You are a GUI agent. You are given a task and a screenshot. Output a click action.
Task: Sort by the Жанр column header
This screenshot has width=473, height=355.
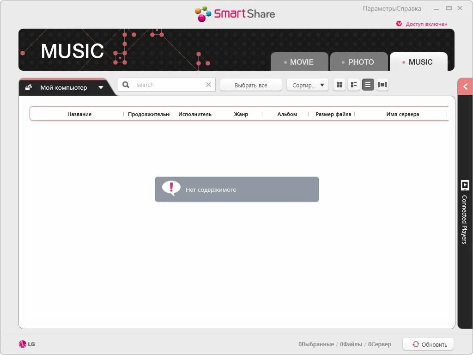pyautogui.click(x=241, y=114)
